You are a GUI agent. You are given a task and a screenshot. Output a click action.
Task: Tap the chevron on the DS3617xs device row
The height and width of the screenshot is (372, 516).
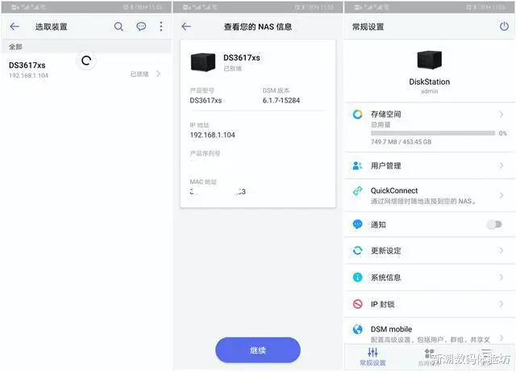pos(158,73)
